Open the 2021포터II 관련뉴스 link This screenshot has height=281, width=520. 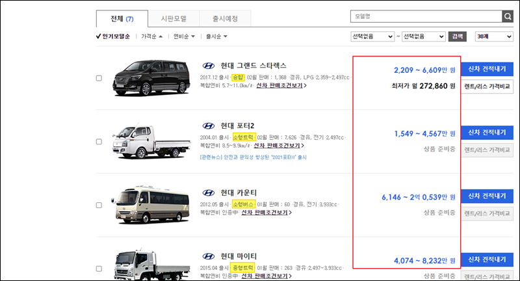[x=253, y=157]
